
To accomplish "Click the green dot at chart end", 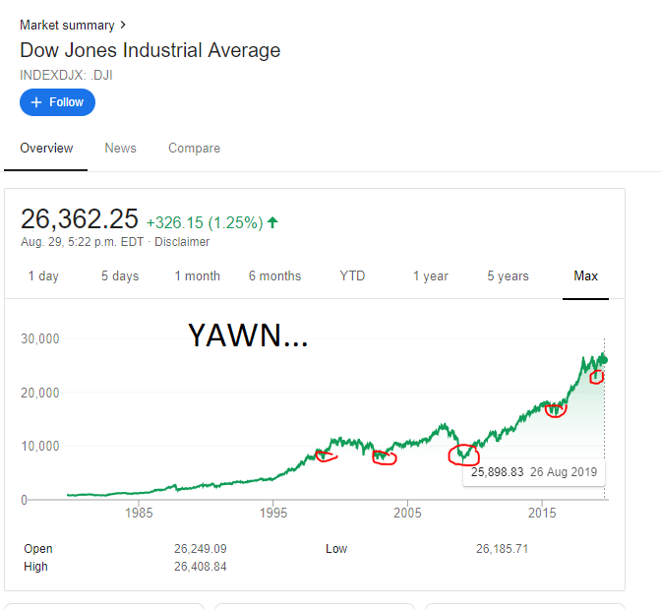I will pos(604,360).
